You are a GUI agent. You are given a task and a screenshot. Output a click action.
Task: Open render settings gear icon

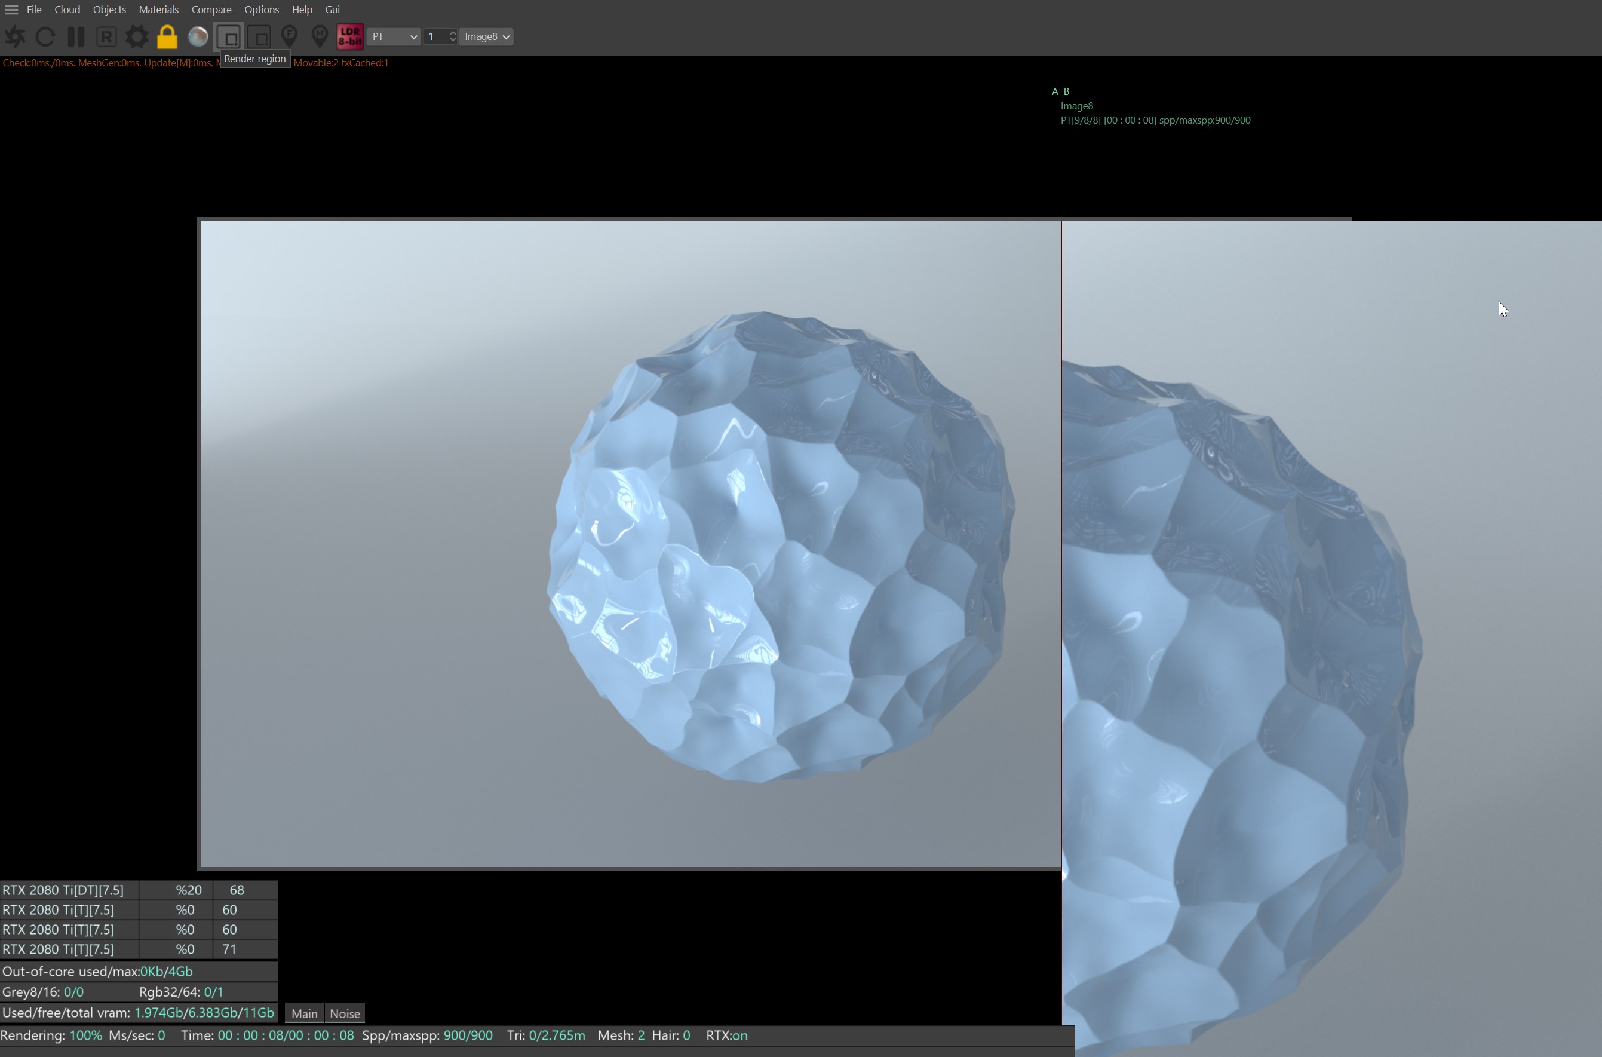pos(137,36)
